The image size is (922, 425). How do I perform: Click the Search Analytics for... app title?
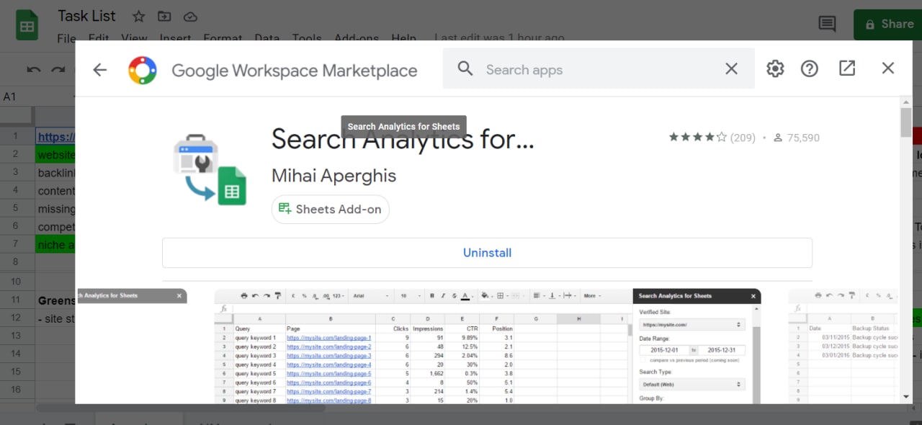click(403, 139)
